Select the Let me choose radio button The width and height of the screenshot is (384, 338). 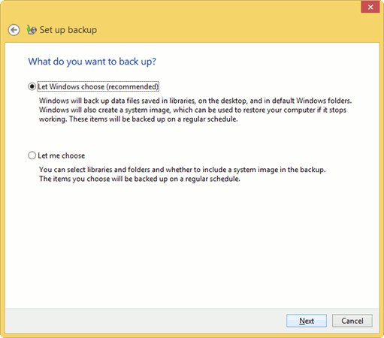click(x=32, y=155)
